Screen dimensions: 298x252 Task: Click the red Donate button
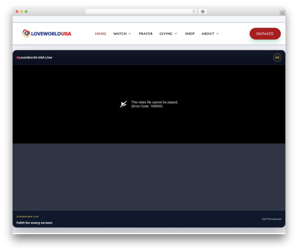coord(265,33)
